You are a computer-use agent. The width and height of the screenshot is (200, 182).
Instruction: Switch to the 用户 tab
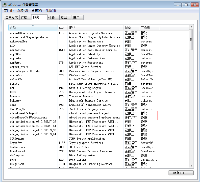click(78, 17)
